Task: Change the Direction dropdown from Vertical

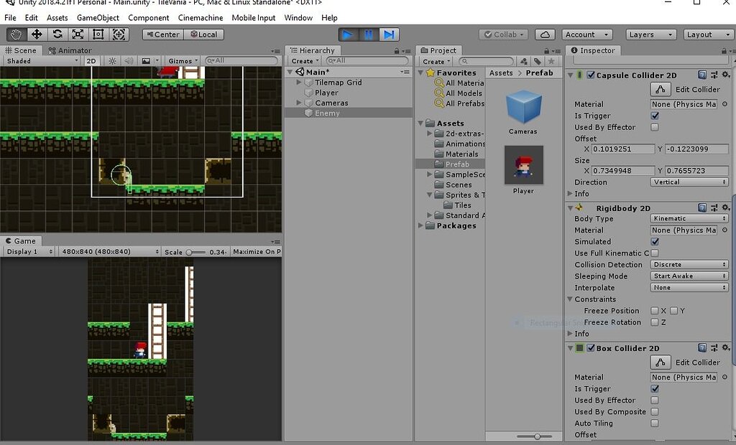Action: coord(688,182)
